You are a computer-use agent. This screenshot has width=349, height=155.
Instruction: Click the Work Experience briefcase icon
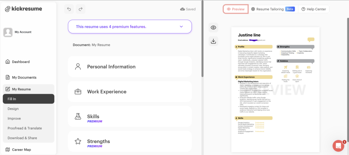[x=78, y=91]
